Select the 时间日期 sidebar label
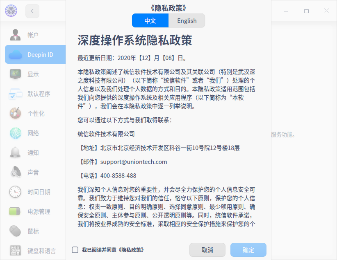The image size is (337, 260). (x=39, y=192)
